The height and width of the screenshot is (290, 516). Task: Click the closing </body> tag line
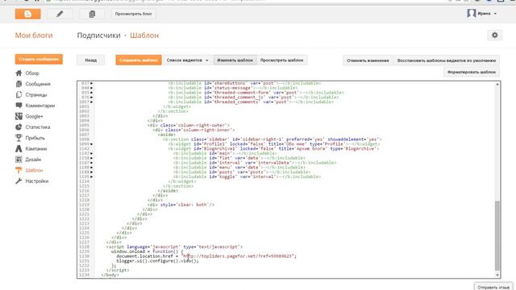coord(110,275)
